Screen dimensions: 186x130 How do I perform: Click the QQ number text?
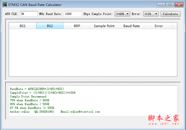pos(44,111)
